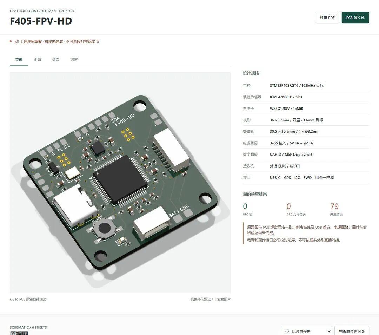Click the 未连接项 count 79
This screenshot has width=379, height=335.
[334, 206]
